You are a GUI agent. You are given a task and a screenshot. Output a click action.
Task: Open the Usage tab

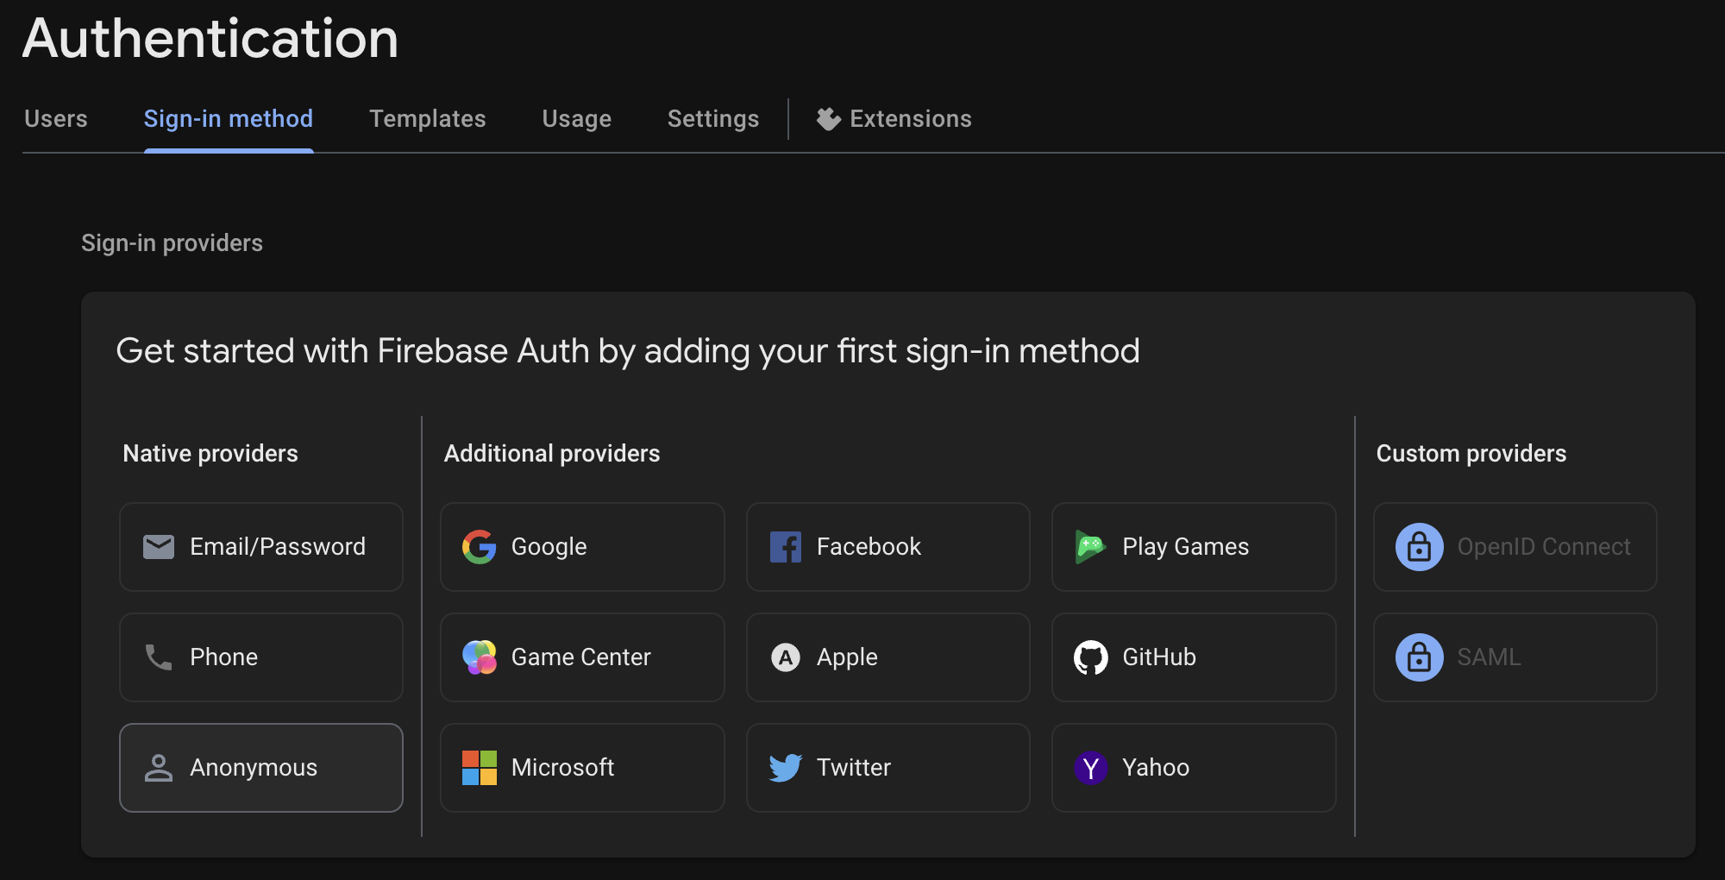pyautogui.click(x=576, y=119)
